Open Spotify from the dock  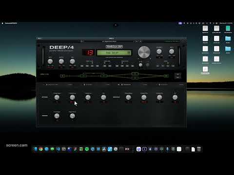coord(87,149)
